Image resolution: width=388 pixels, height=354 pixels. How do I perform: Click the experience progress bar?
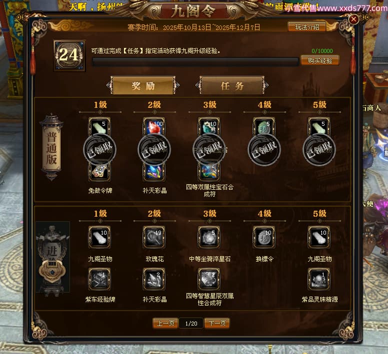click(x=195, y=61)
